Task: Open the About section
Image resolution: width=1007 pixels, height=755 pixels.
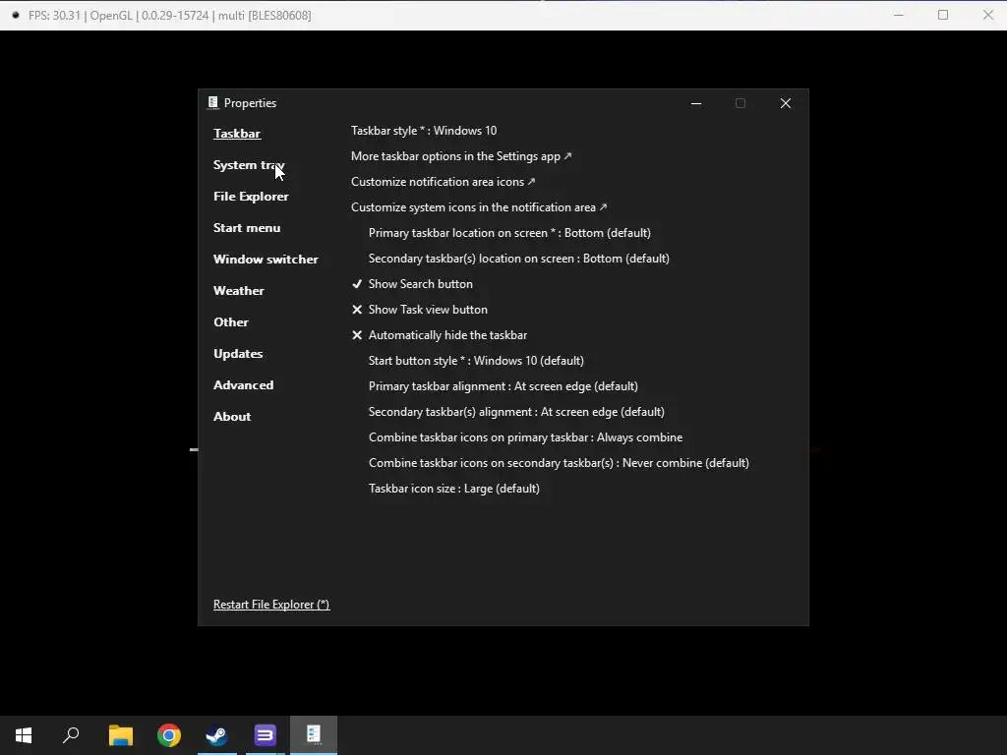Action: 232,417
